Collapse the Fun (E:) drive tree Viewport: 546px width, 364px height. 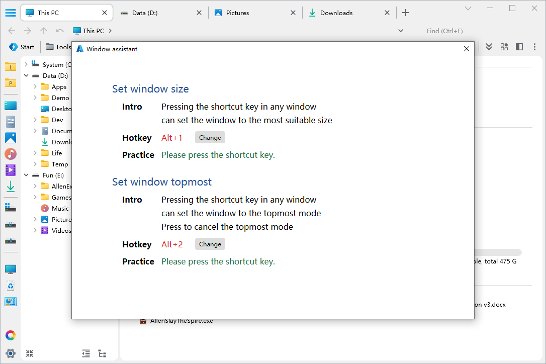(26, 175)
